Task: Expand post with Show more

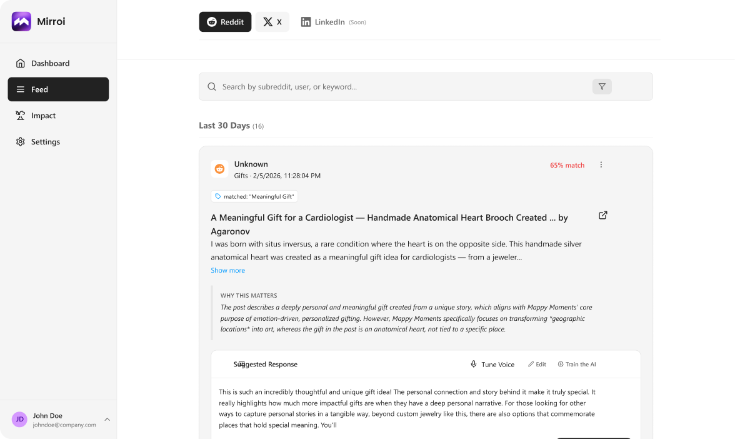Action: coord(227,270)
